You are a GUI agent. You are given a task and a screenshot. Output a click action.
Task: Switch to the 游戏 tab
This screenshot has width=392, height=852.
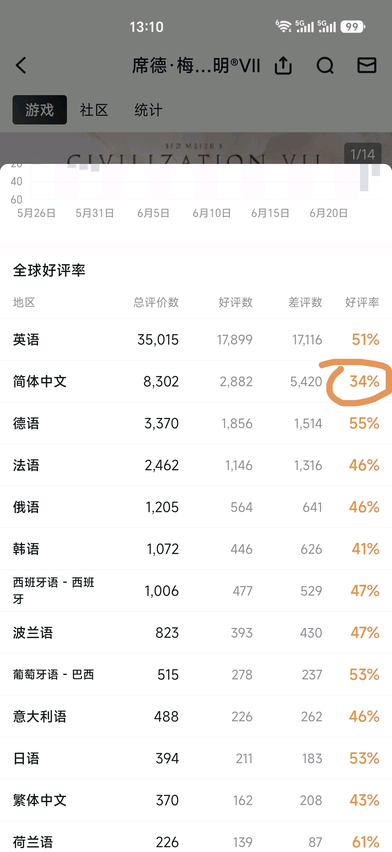point(40,110)
